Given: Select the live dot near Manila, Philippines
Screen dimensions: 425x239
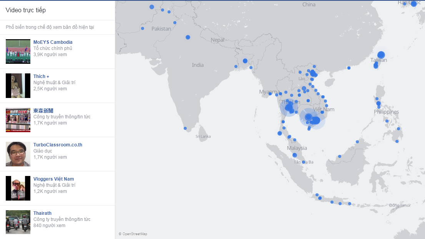Looking at the screenshot, I should point(379,103).
